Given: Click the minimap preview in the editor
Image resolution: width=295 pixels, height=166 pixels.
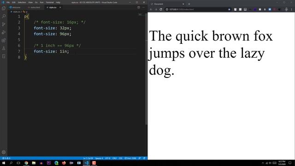Looking at the screenshot, I should coord(140,14).
